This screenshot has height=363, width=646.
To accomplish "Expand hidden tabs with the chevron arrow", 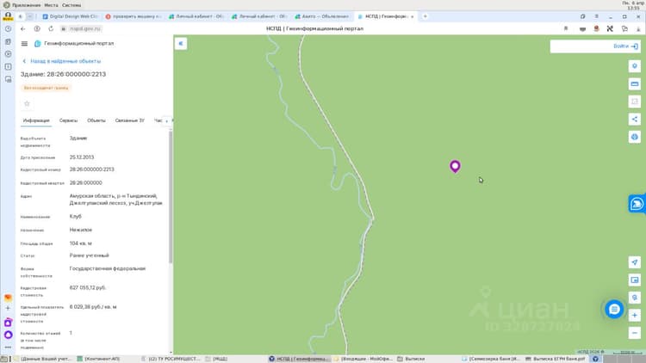I will 167,120.
